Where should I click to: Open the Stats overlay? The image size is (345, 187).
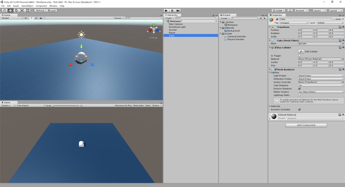coord(148,105)
